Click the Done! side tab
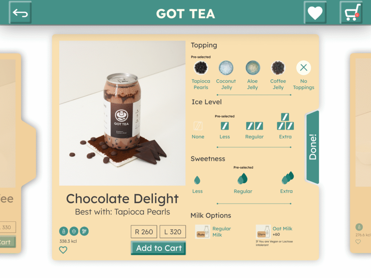This screenshot has height=278, width=371. click(x=313, y=147)
